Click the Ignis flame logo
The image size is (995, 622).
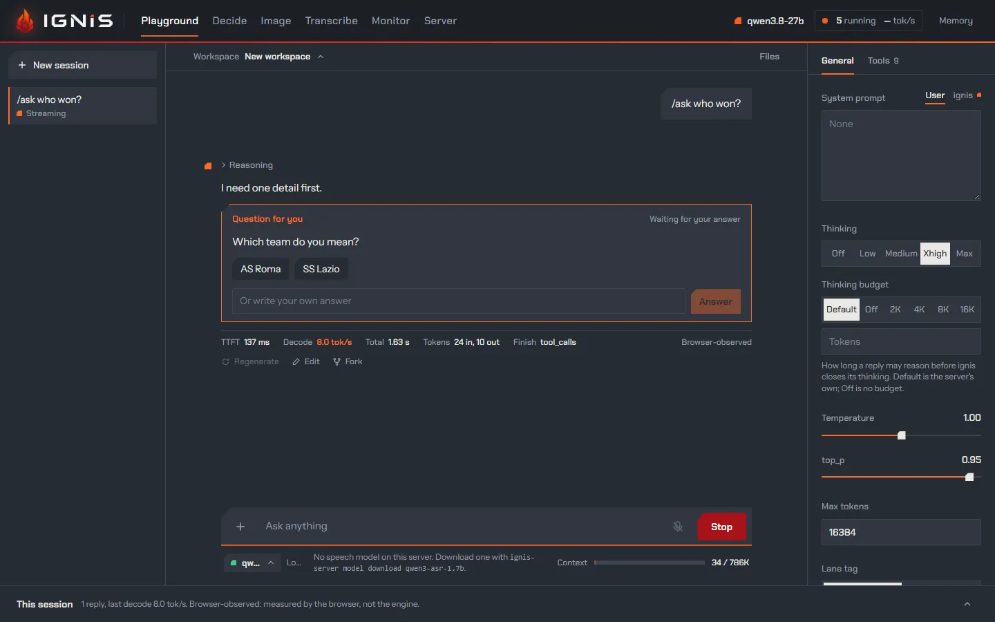coord(25,21)
